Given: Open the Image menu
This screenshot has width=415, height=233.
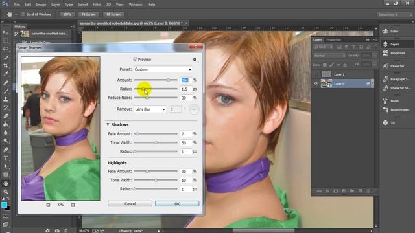Looking at the screenshot, I should click(x=41, y=5).
